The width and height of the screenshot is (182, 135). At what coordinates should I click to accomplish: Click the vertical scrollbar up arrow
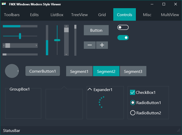tap(66, 26)
